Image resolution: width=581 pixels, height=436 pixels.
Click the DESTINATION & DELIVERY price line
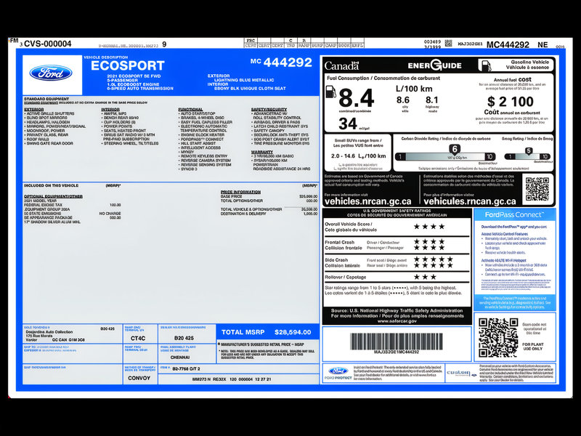click(x=269, y=214)
